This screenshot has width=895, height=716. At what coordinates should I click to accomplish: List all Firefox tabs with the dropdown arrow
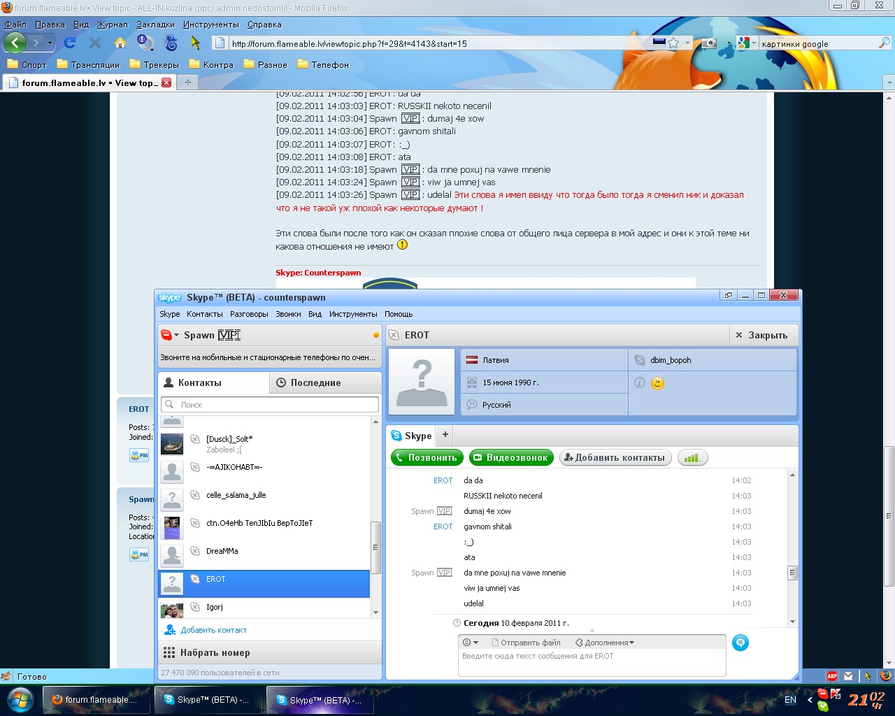[x=889, y=83]
